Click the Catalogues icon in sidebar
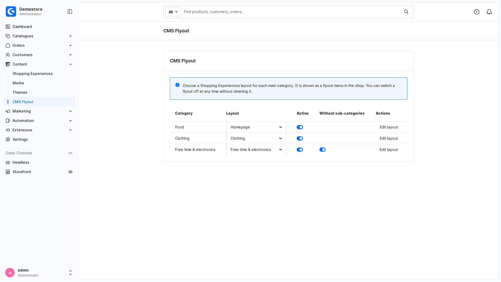This screenshot has height=282, width=501. click(8, 36)
